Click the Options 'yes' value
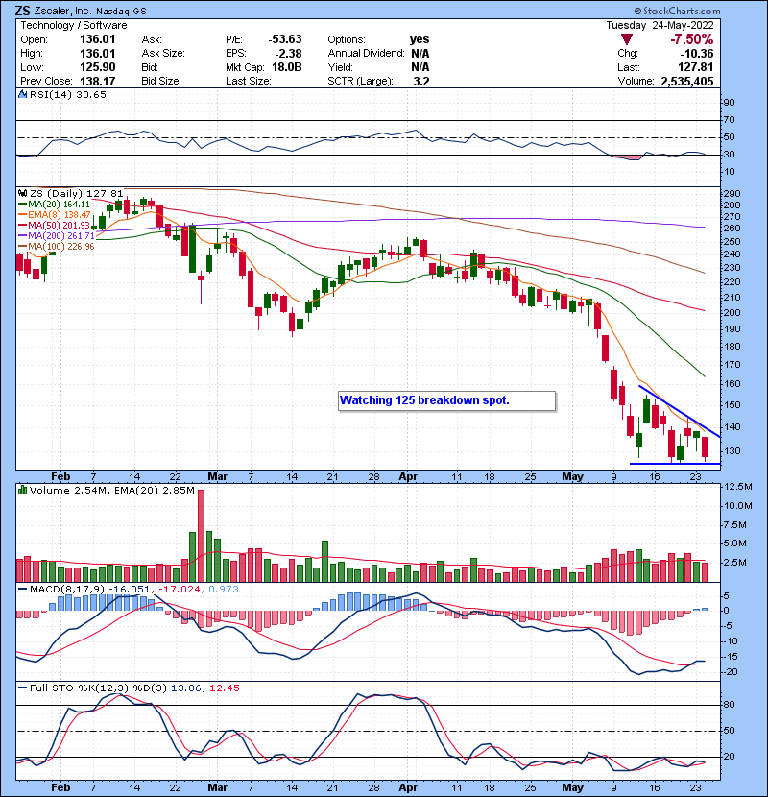The width and height of the screenshot is (768, 797). click(x=420, y=39)
